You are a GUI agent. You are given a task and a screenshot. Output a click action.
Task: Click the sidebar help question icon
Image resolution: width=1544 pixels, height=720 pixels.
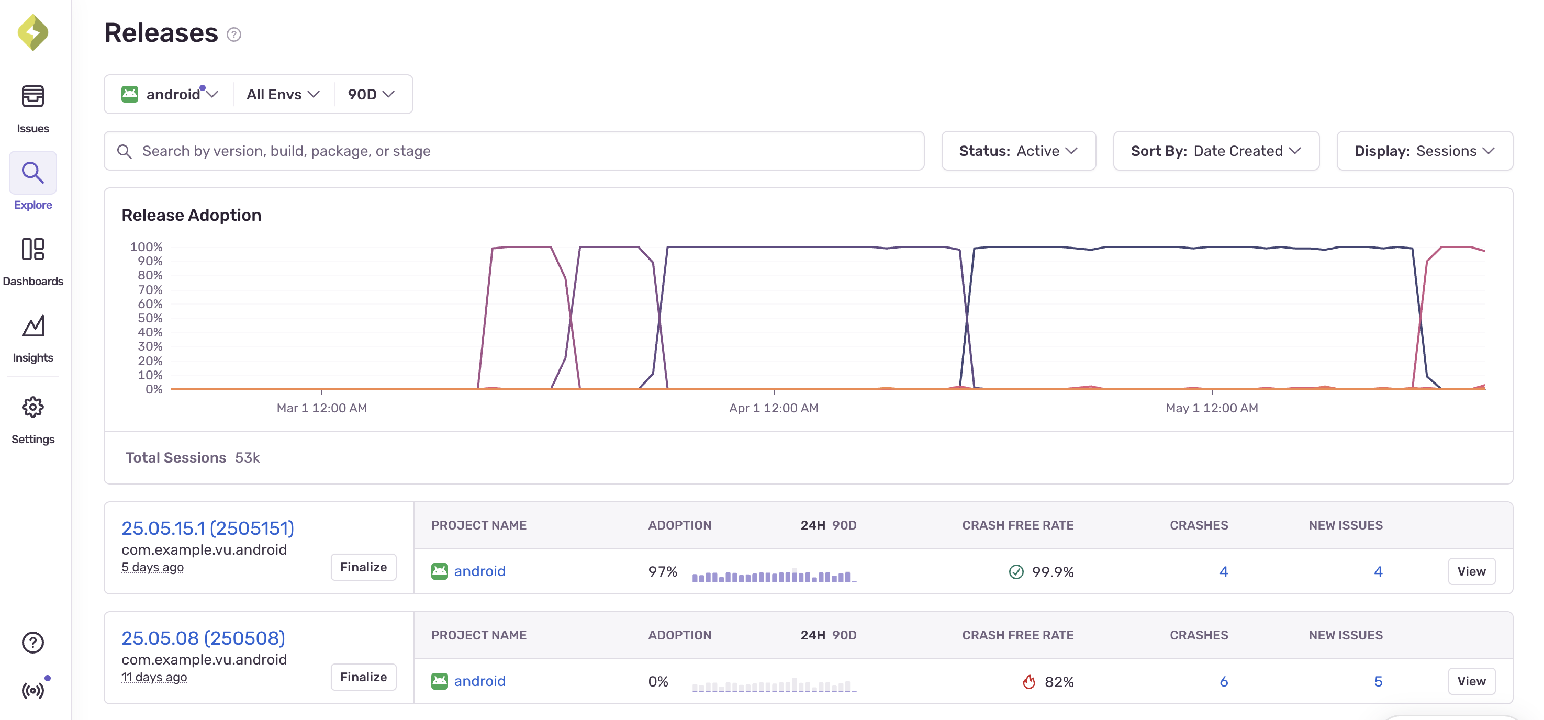32,643
